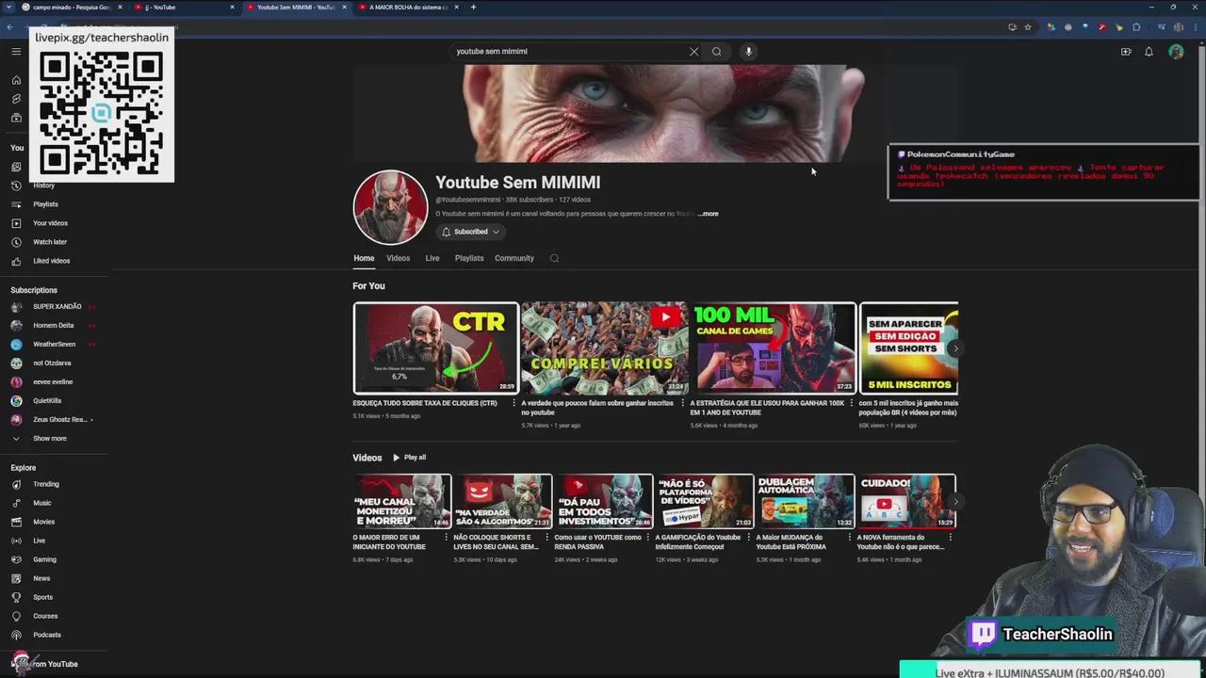Advance the For You shelf with next arrow
Viewport: 1206px width, 678px height.
(x=955, y=348)
